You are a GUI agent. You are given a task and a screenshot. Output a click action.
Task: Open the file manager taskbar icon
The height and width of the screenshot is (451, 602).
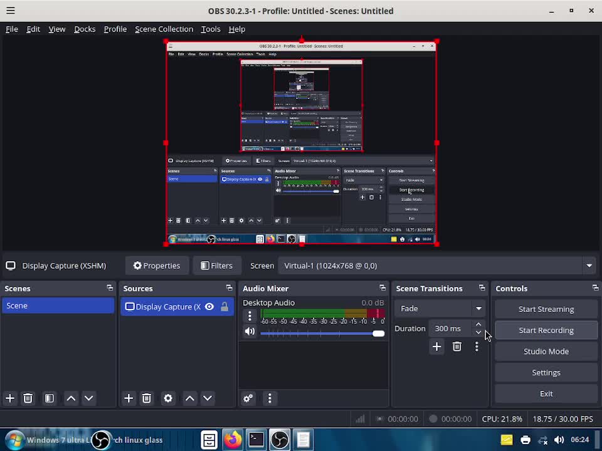pyautogui.click(x=209, y=440)
